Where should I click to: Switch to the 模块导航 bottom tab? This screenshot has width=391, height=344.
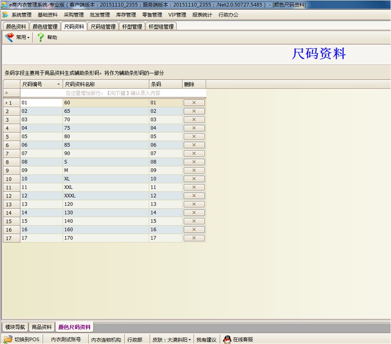[15, 327]
